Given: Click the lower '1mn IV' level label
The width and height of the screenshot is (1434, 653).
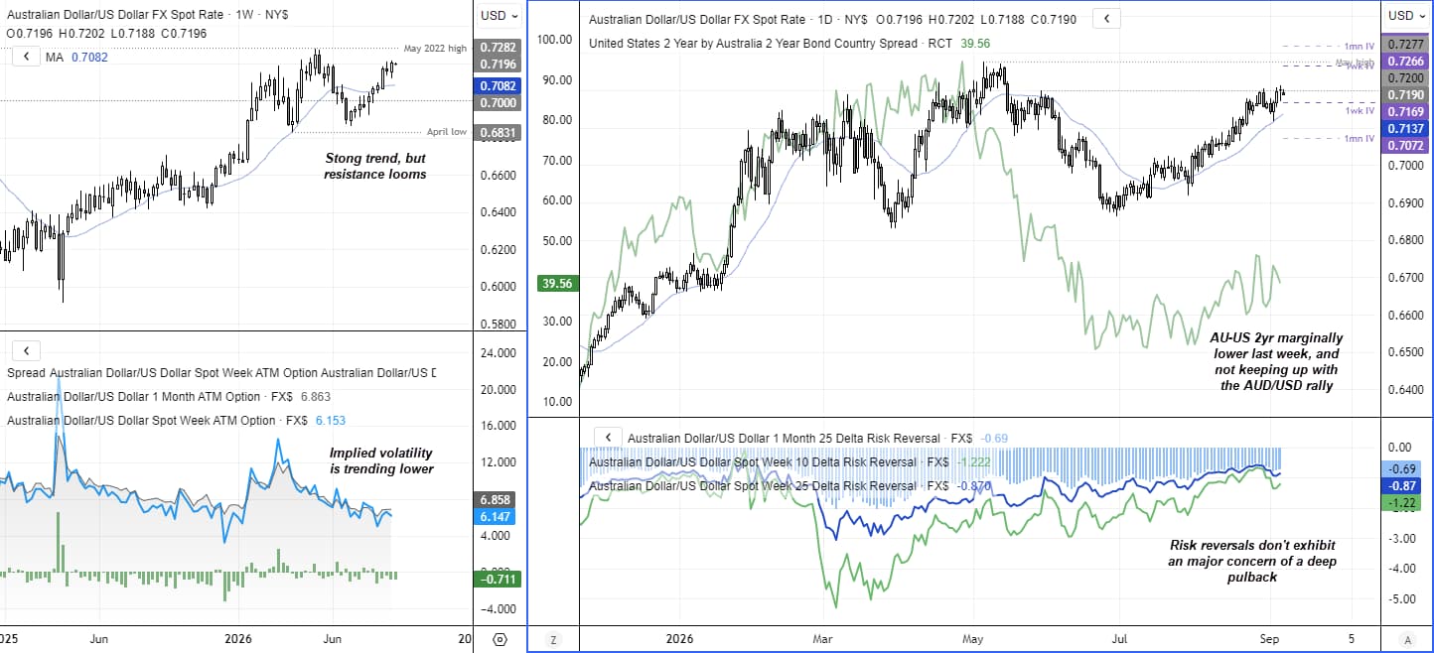Looking at the screenshot, I should click(1360, 139).
